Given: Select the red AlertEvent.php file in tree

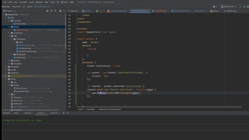Looking at the screenshot, I should tap(22, 30).
